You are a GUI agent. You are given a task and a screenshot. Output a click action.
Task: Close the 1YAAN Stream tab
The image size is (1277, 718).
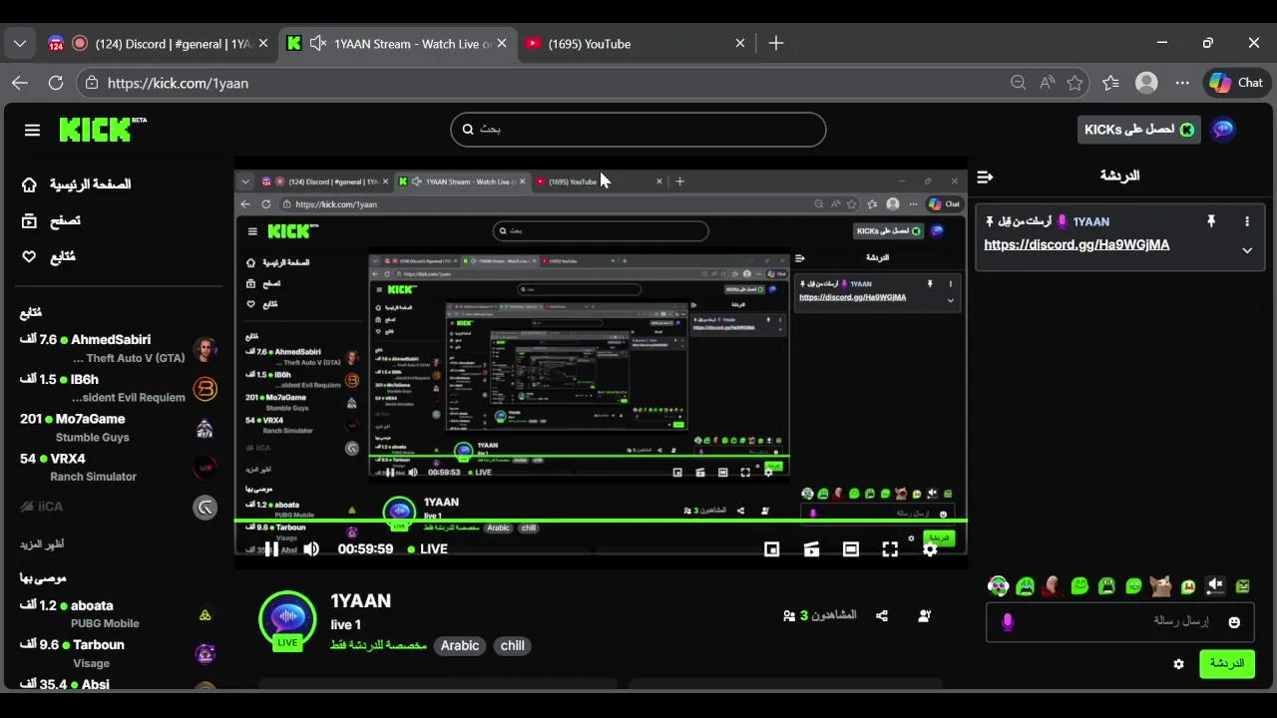(x=502, y=44)
